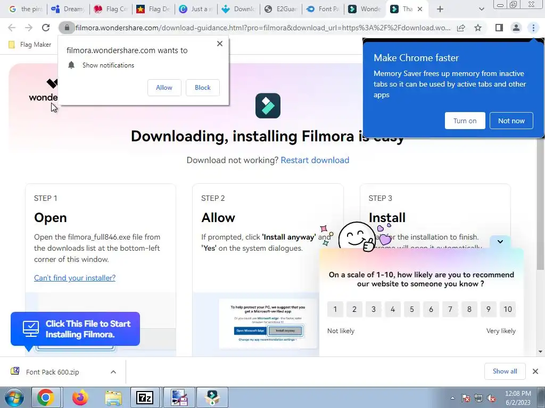
Task: Select rating 2 in survey
Action: tap(354, 309)
